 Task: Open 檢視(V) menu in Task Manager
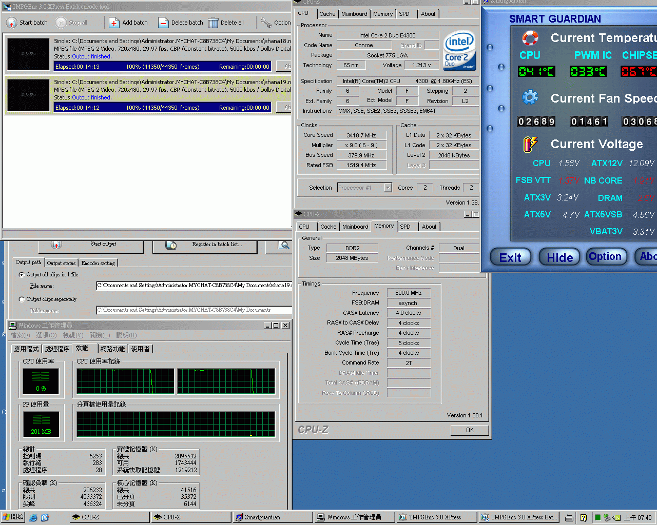coord(73,335)
